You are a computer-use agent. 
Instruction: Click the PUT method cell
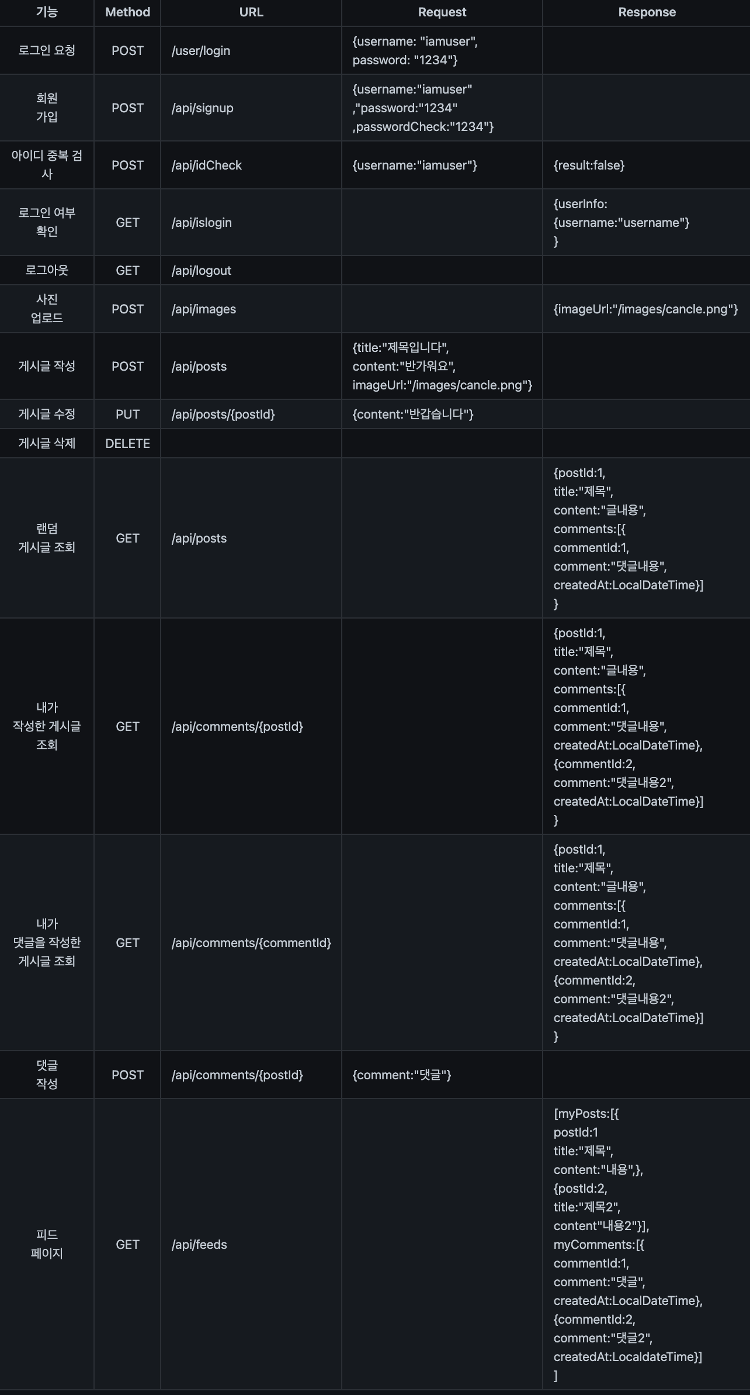tap(127, 414)
